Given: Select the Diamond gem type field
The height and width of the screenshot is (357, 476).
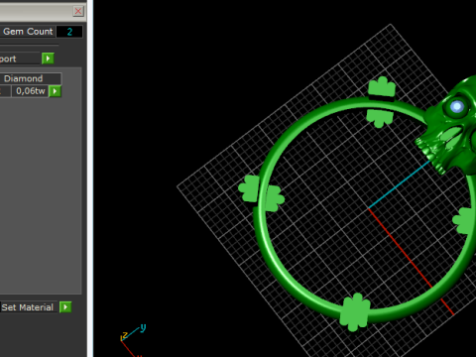Looking at the screenshot, I should pos(31,78).
